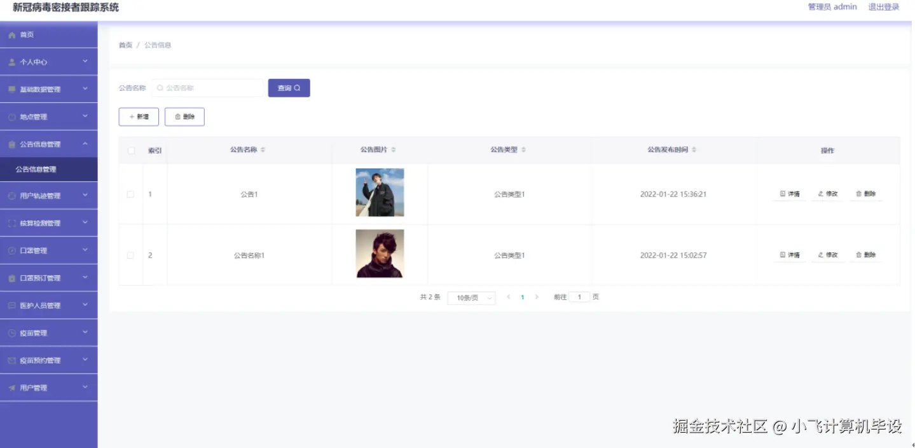
Task: Click page number 1 in pagination
Action: tap(523, 297)
